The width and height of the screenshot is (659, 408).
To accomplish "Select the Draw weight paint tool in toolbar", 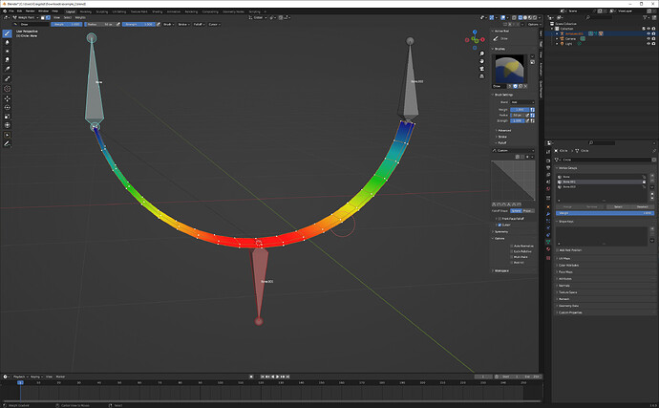I will point(7,33).
